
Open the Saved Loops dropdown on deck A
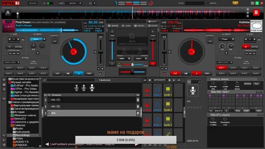12,62
